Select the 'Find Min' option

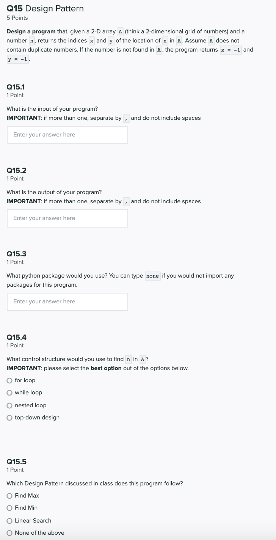[x=9, y=508]
